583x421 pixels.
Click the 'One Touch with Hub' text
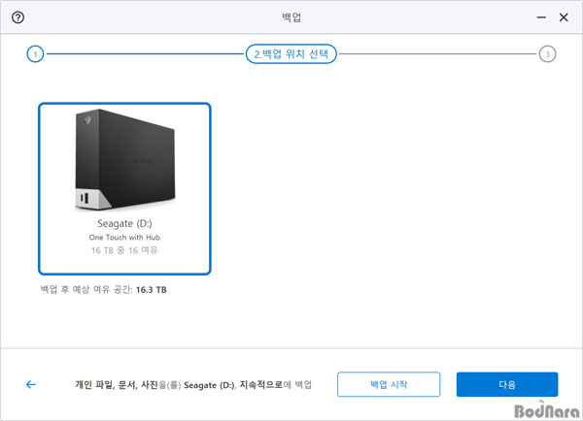pyautogui.click(x=124, y=238)
